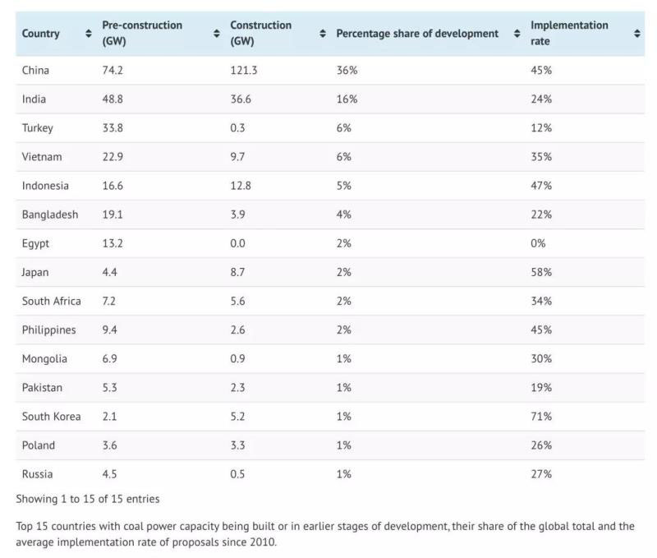Viewport: 657px width, 558px height.
Task: Click the Construction (GW) header text
Action: click(x=260, y=33)
